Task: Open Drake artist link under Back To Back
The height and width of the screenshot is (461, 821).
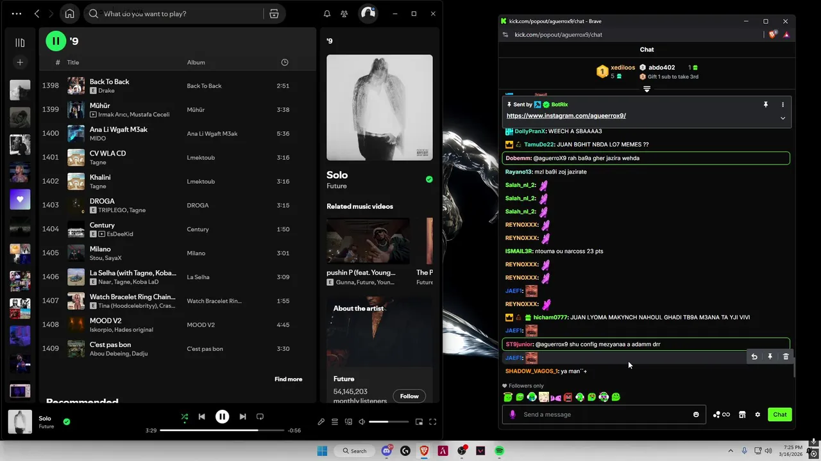Action: click(106, 91)
